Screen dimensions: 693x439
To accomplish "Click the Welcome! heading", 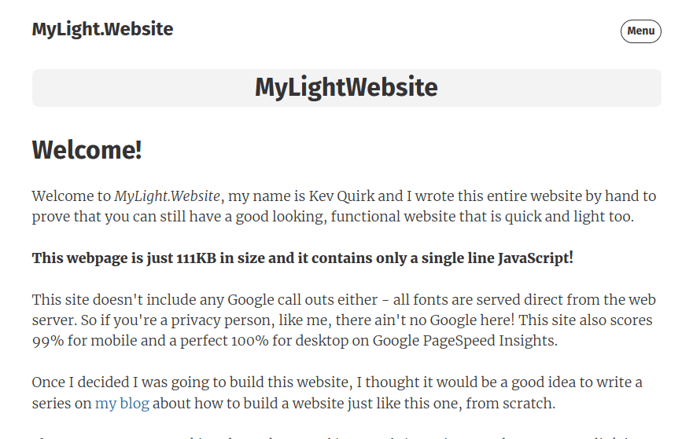I will point(87,150).
